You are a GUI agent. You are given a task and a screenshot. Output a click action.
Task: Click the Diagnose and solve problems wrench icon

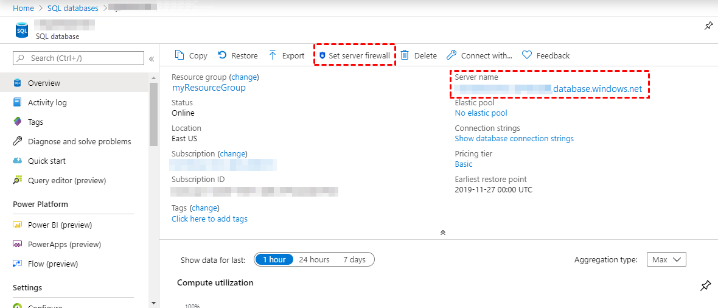click(x=18, y=142)
